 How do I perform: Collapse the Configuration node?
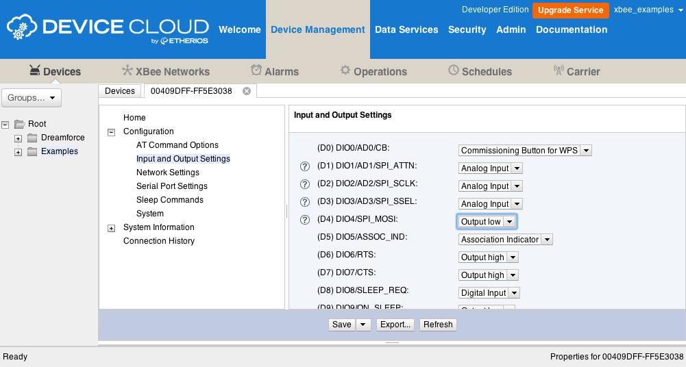[x=112, y=132]
